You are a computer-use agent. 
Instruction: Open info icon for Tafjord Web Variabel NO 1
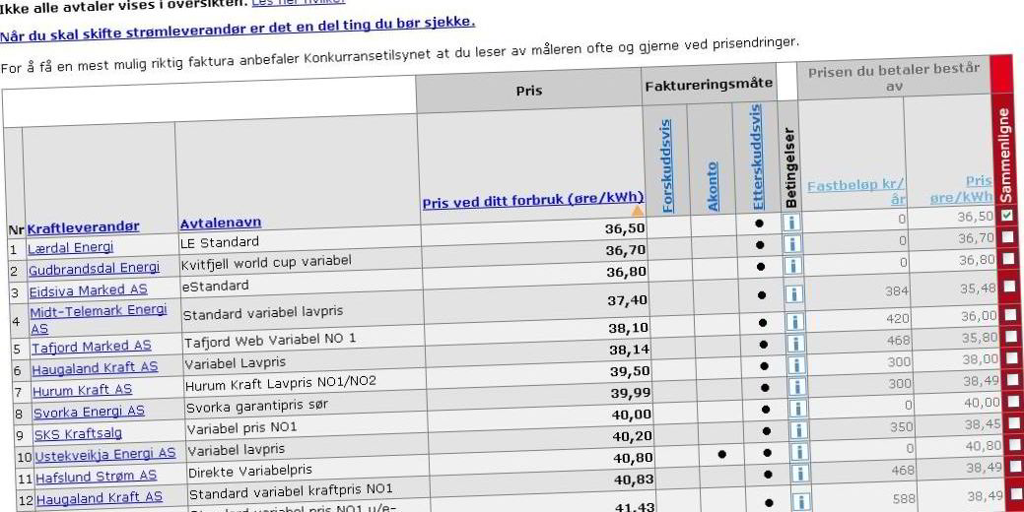(793, 322)
